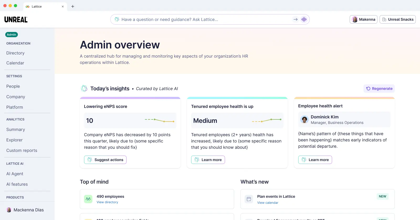Click Plan events in Lattice text
The image size is (420, 220).
point(276,196)
